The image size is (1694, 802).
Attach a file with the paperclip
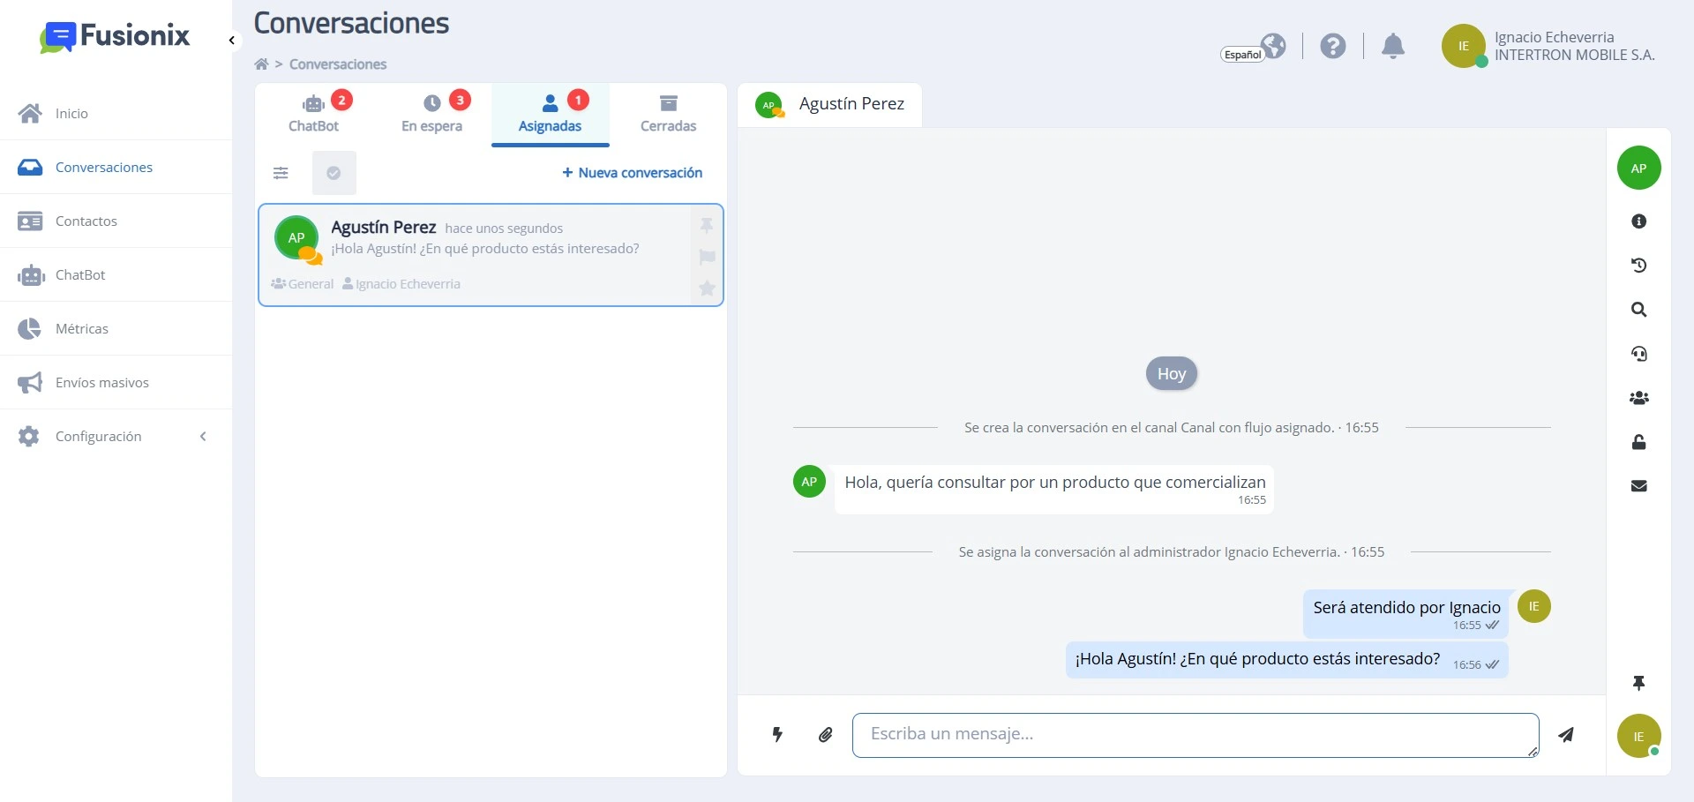coord(826,734)
